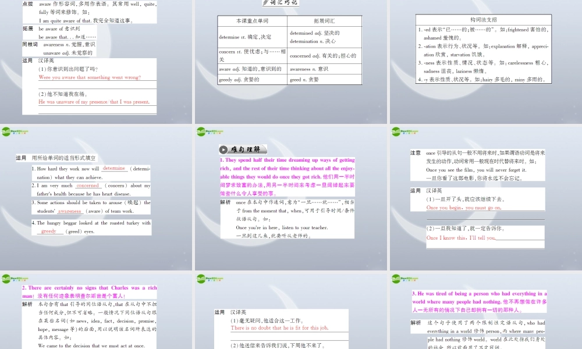
Task: Click 'awareness n. 觉醒,意识' under 同根词
Action: point(69,45)
